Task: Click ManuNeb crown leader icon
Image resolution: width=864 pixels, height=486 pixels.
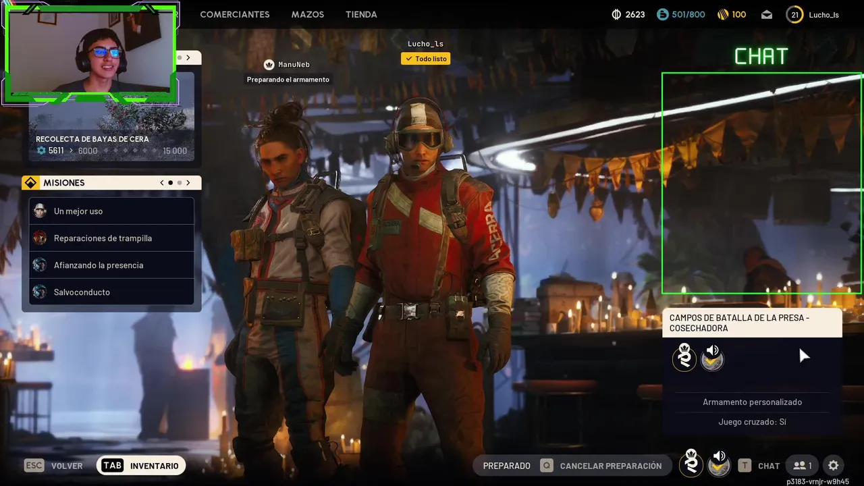Action: pyautogui.click(x=269, y=65)
